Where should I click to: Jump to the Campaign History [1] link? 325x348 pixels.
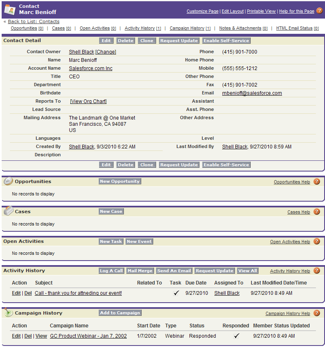[x=190, y=28]
